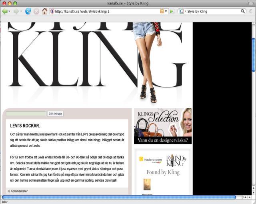Viewport: 256px width, 204px height.
Task: Click the green zoom window button
Action: [x=15, y=3]
